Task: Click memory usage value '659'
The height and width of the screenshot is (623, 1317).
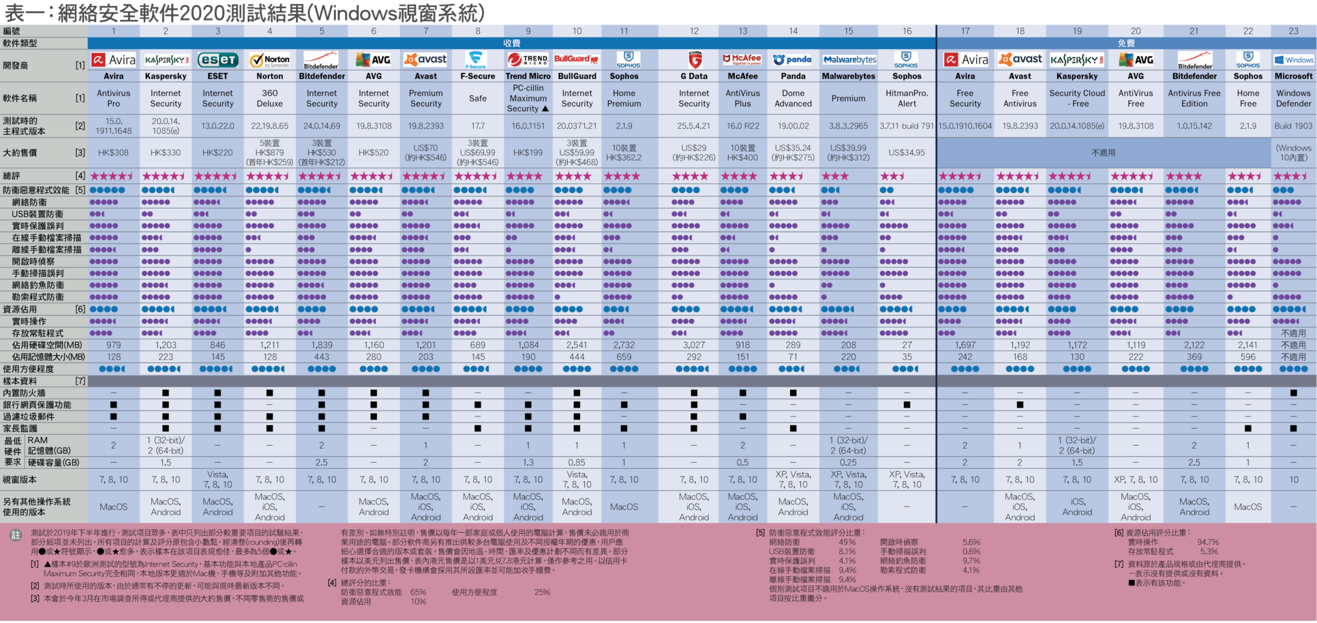Action: click(x=624, y=356)
